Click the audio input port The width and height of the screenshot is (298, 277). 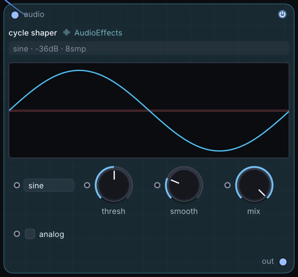click(15, 15)
